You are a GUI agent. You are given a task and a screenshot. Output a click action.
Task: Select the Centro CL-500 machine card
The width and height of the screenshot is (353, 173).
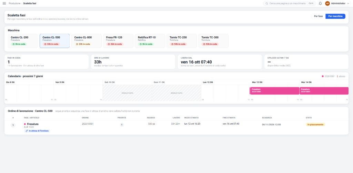[x=55, y=41]
